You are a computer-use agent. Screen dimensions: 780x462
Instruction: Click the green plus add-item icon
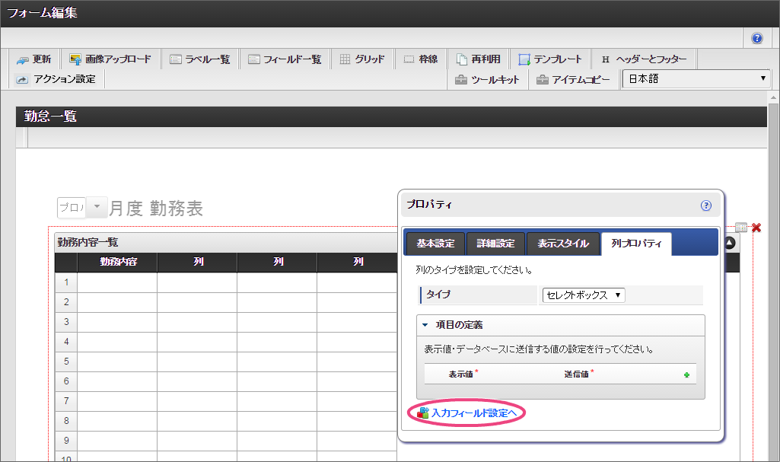[x=687, y=374]
